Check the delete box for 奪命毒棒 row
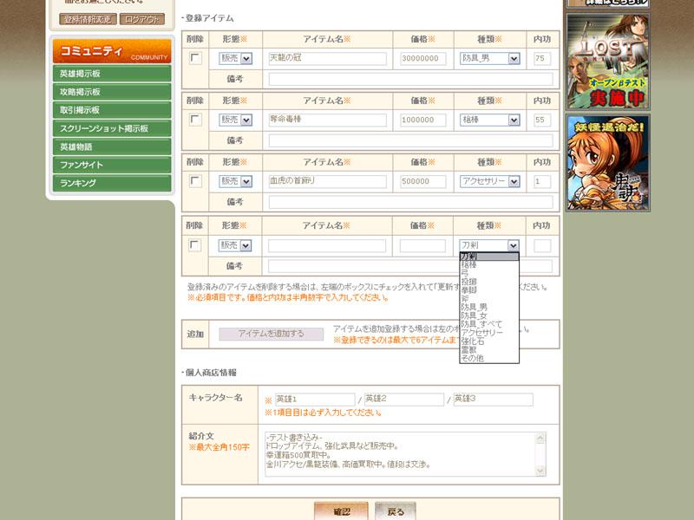The height and width of the screenshot is (520, 694). click(195, 120)
